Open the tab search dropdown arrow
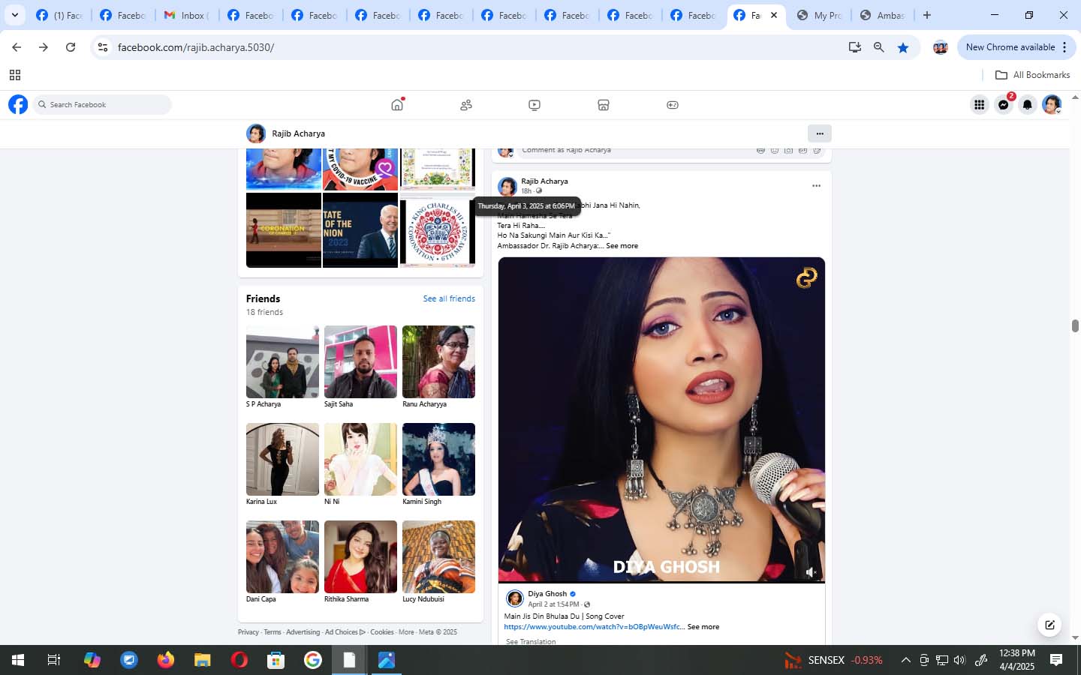 (x=14, y=15)
